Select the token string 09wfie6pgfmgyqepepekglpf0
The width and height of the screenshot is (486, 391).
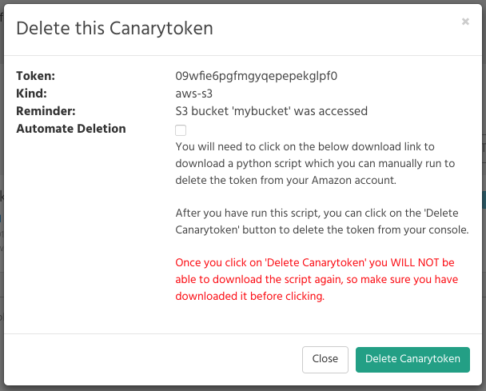[257, 76]
